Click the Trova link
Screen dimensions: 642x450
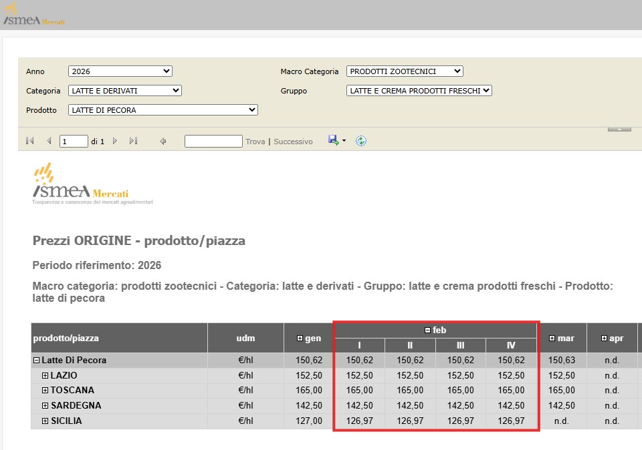click(x=255, y=142)
